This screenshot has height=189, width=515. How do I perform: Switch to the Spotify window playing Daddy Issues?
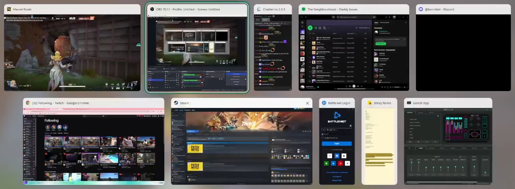(354, 52)
